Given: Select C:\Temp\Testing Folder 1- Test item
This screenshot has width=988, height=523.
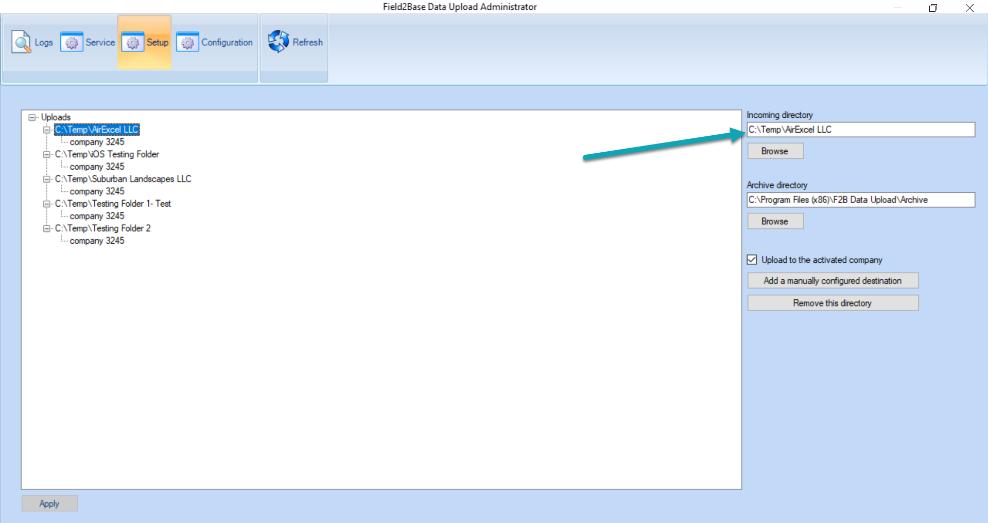Looking at the screenshot, I should pos(113,204).
